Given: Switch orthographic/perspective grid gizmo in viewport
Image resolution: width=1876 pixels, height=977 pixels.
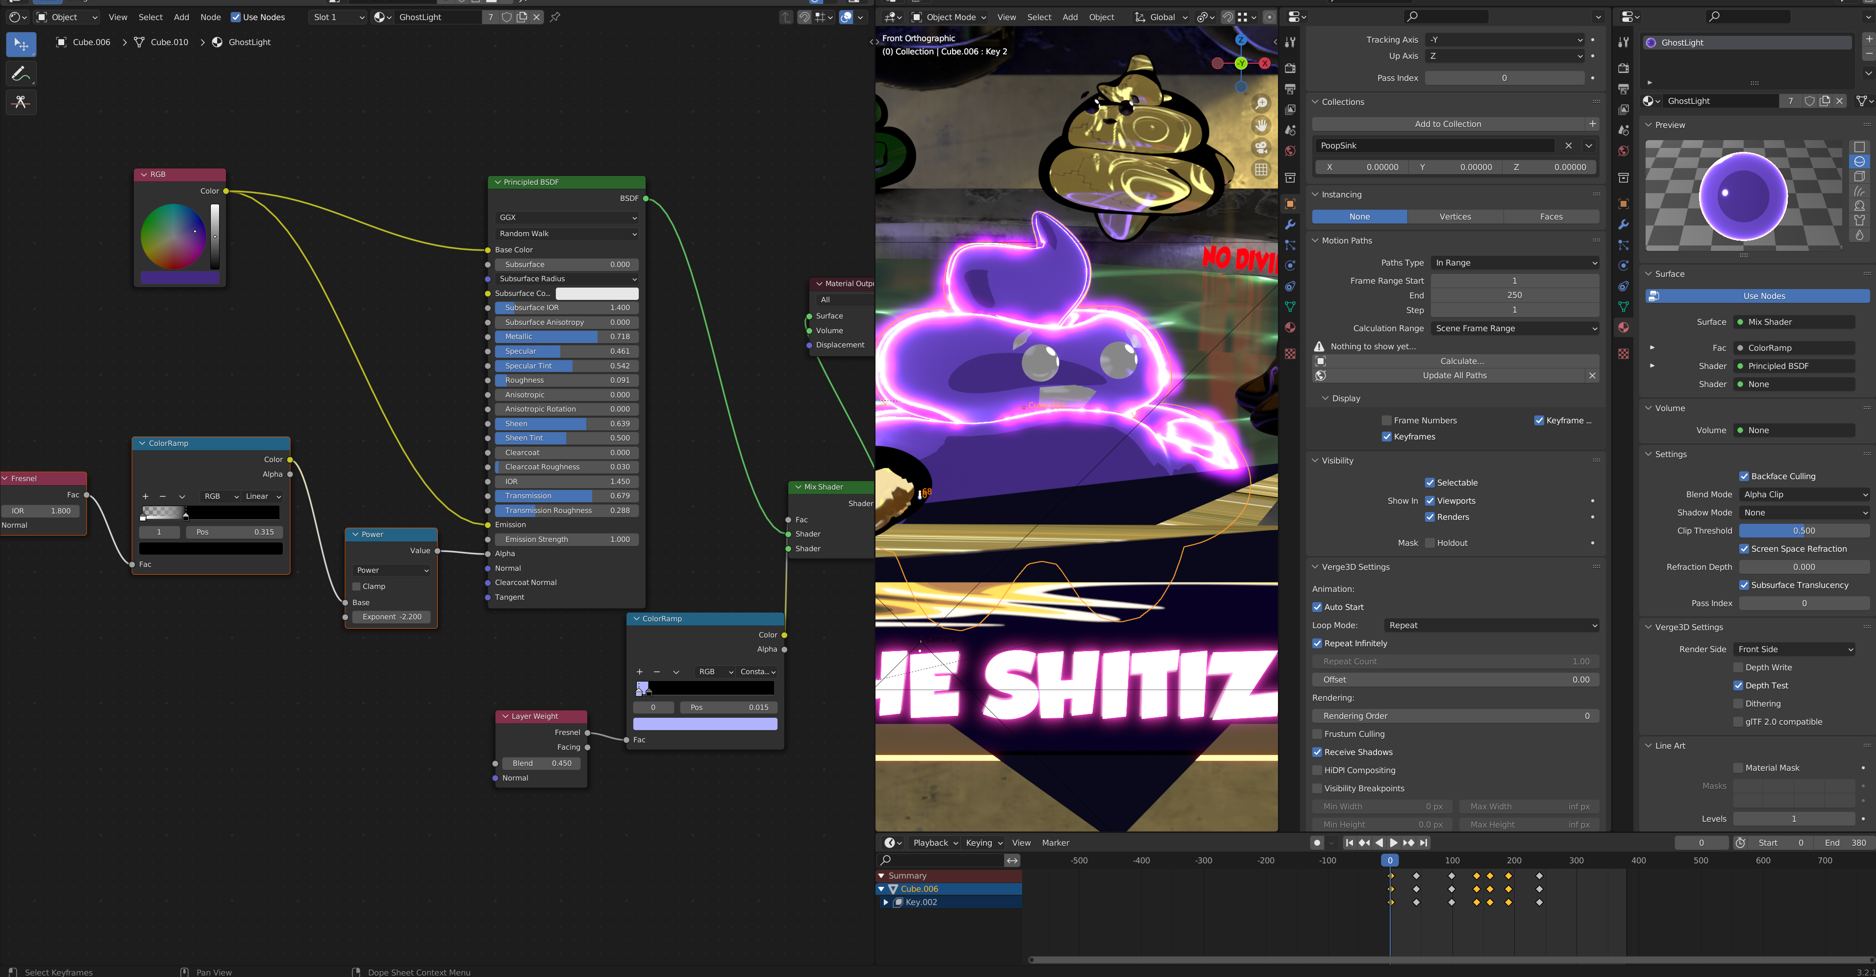Looking at the screenshot, I should click(1261, 170).
